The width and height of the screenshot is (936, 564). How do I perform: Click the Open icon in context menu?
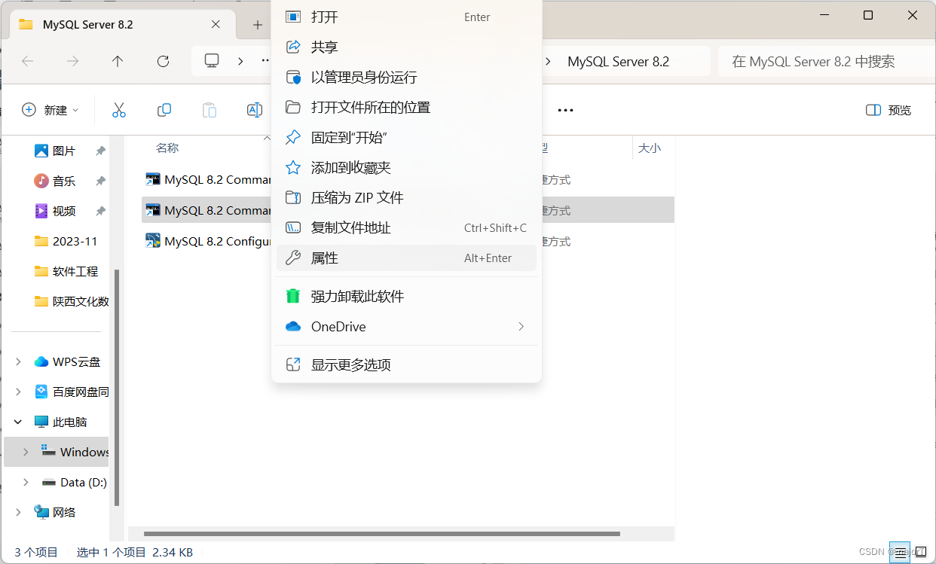[293, 17]
